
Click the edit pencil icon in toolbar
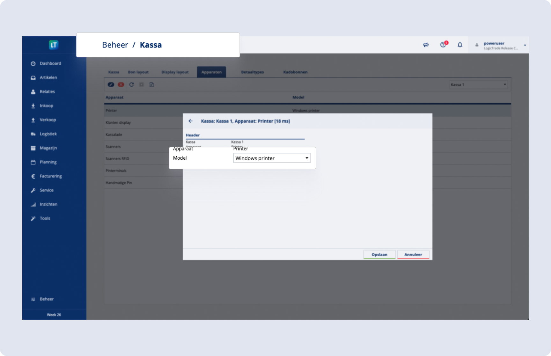pos(111,84)
